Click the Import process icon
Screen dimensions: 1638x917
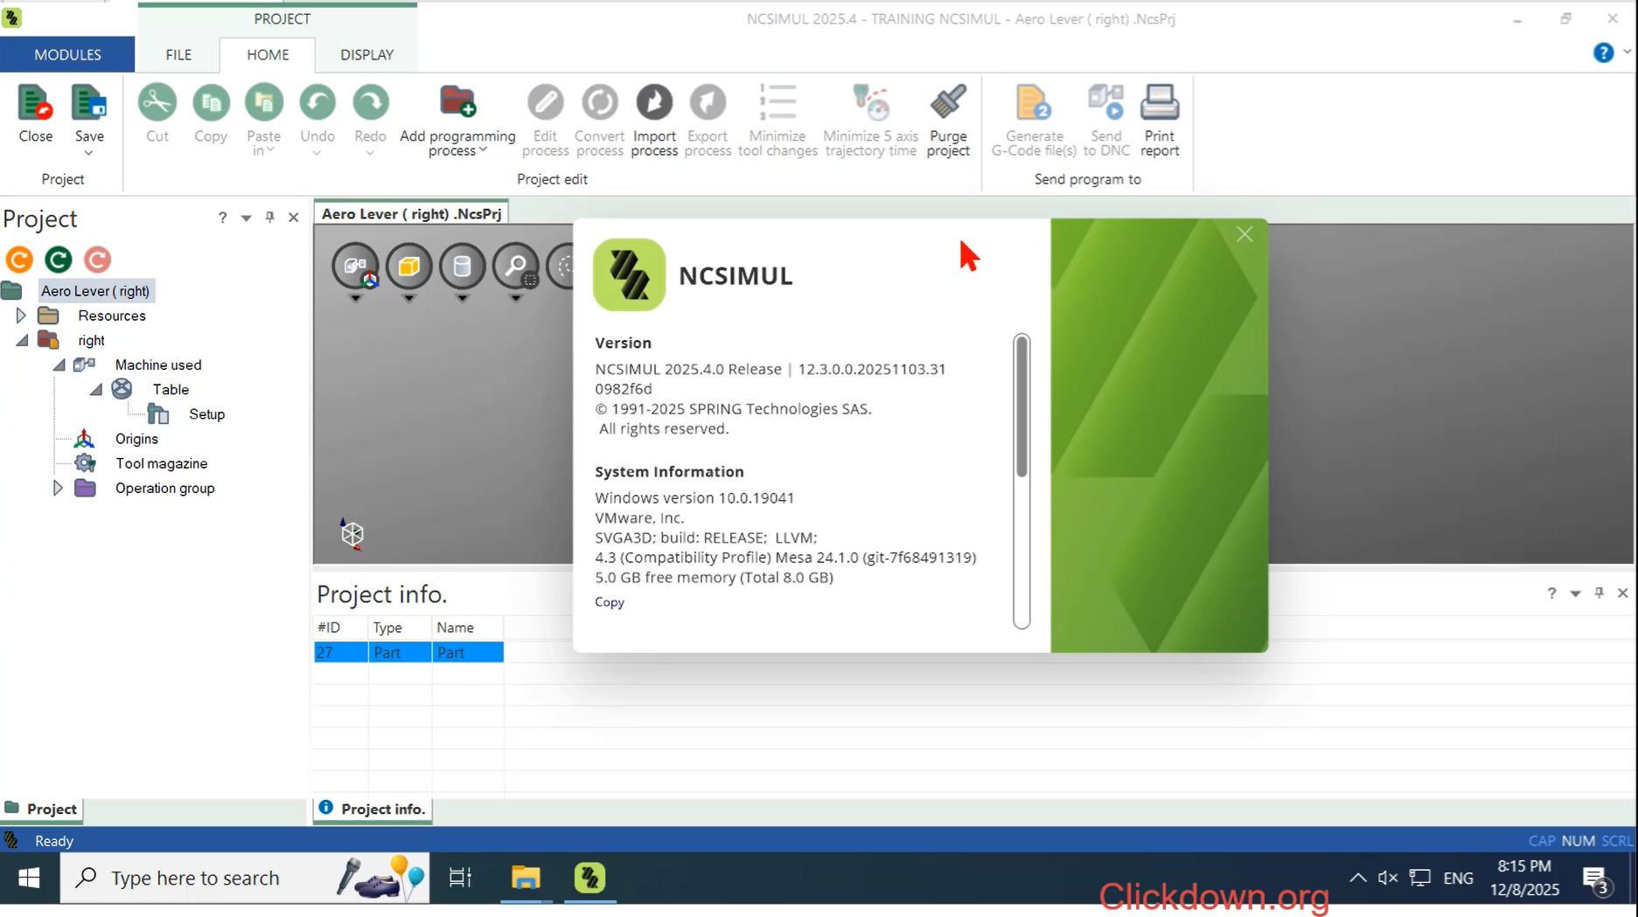tap(653, 103)
